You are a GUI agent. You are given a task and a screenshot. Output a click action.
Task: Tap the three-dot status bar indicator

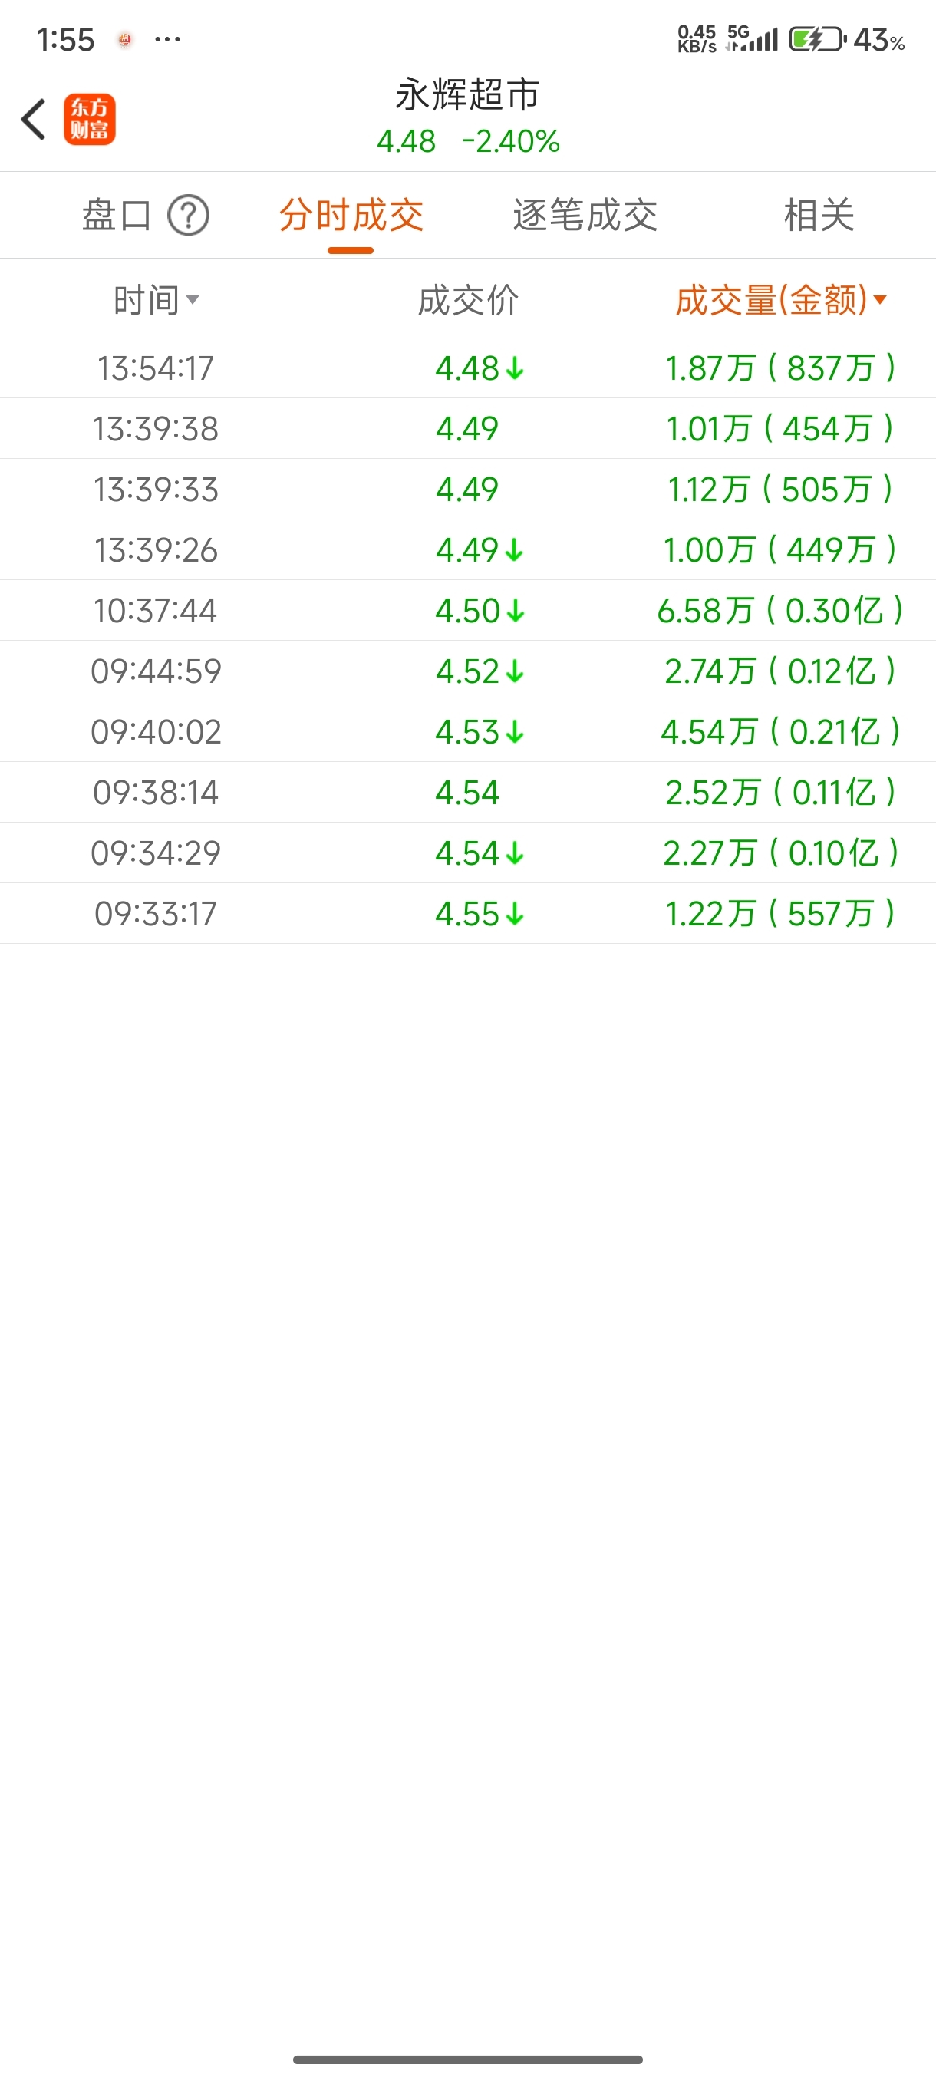[167, 39]
